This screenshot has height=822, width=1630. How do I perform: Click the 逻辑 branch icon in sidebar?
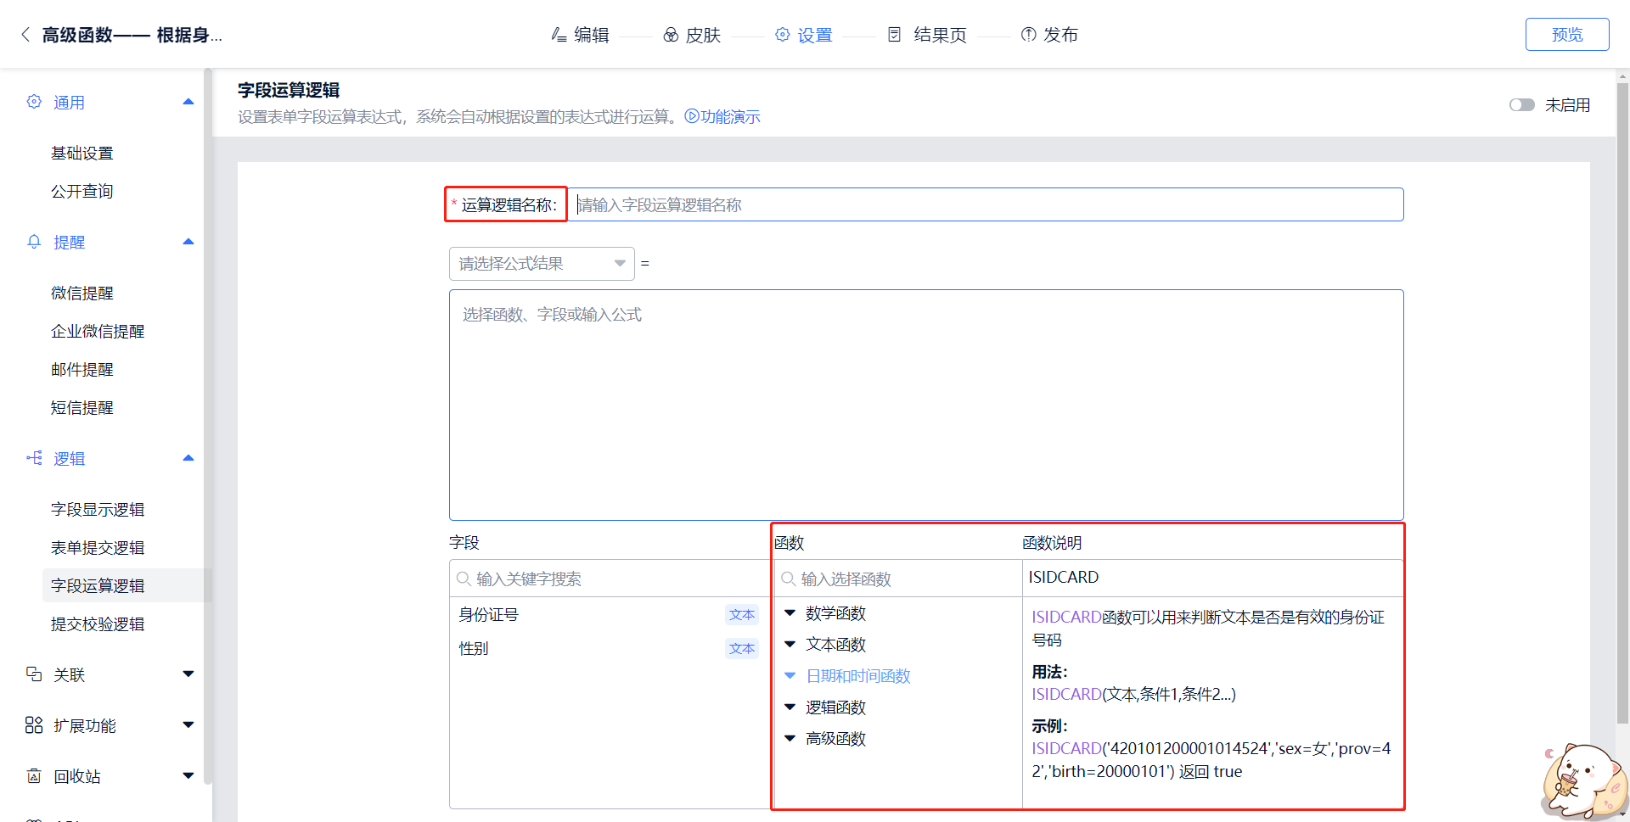(34, 458)
